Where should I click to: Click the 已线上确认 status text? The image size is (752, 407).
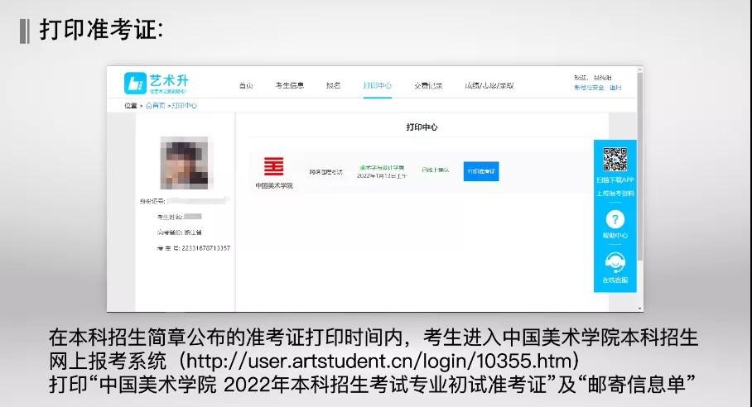tap(435, 170)
